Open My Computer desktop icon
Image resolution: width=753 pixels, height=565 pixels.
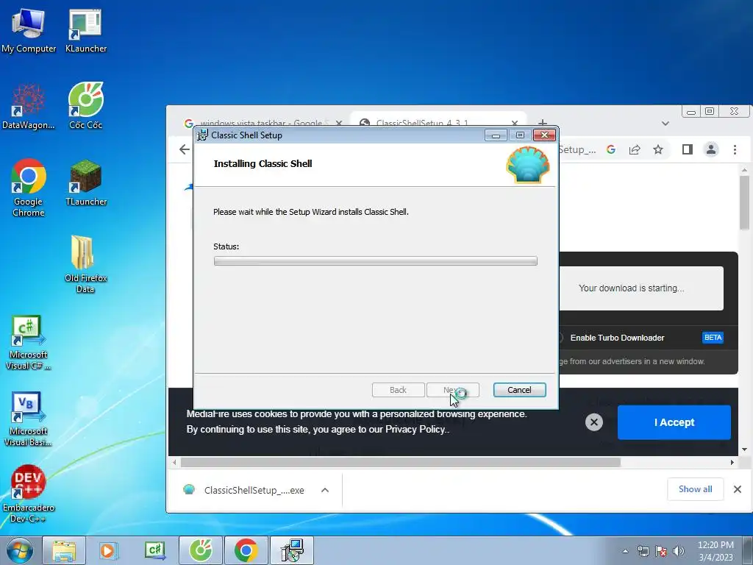tap(29, 30)
